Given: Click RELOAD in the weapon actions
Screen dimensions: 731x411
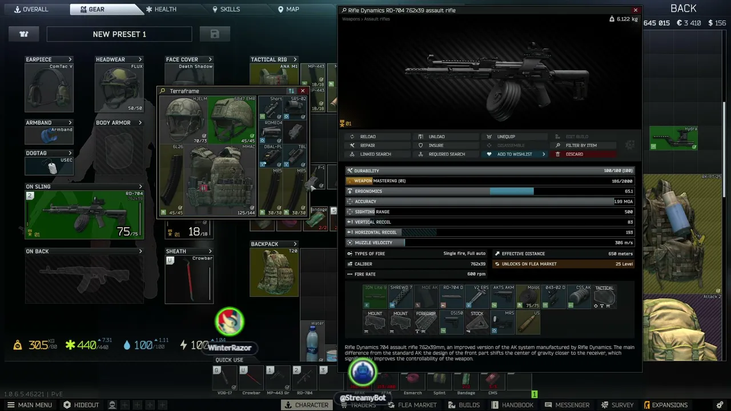Looking at the screenshot, I should [377, 136].
